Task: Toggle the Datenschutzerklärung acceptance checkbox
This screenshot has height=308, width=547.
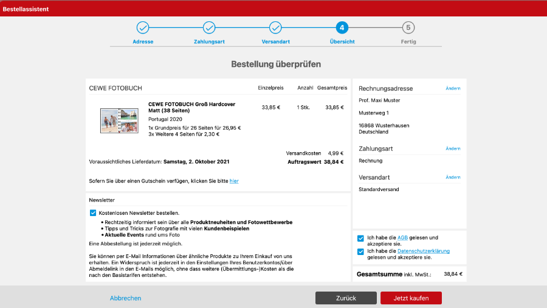Action: point(360,251)
